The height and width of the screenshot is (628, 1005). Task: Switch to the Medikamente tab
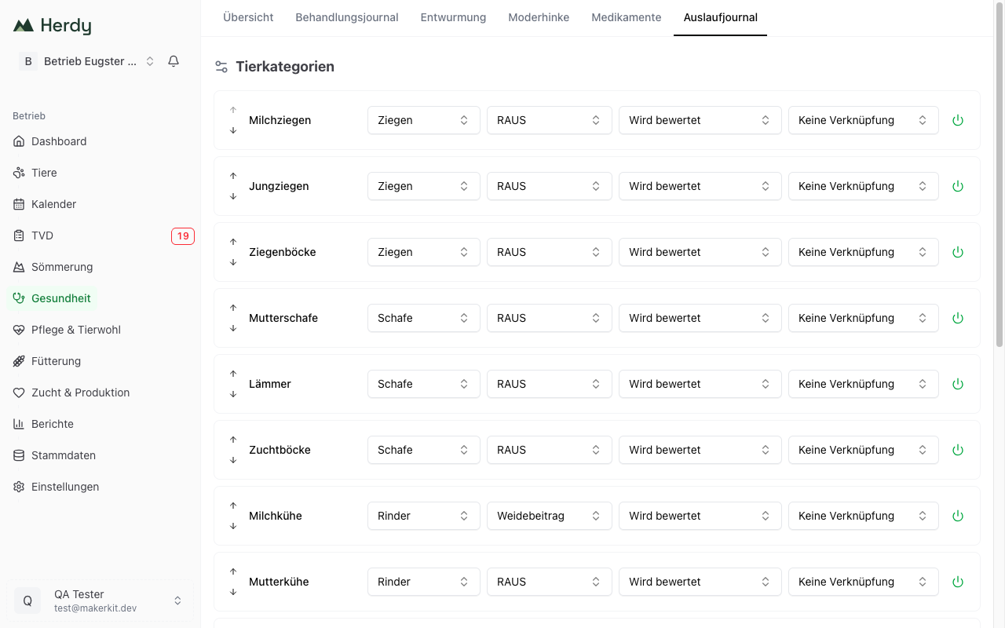click(627, 17)
